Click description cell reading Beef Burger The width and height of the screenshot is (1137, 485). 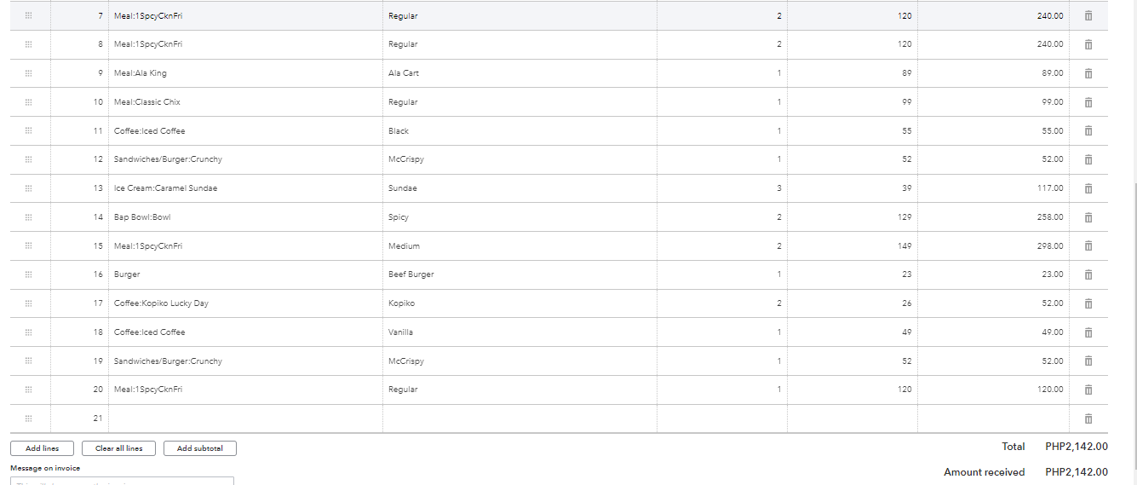tap(520, 274)
